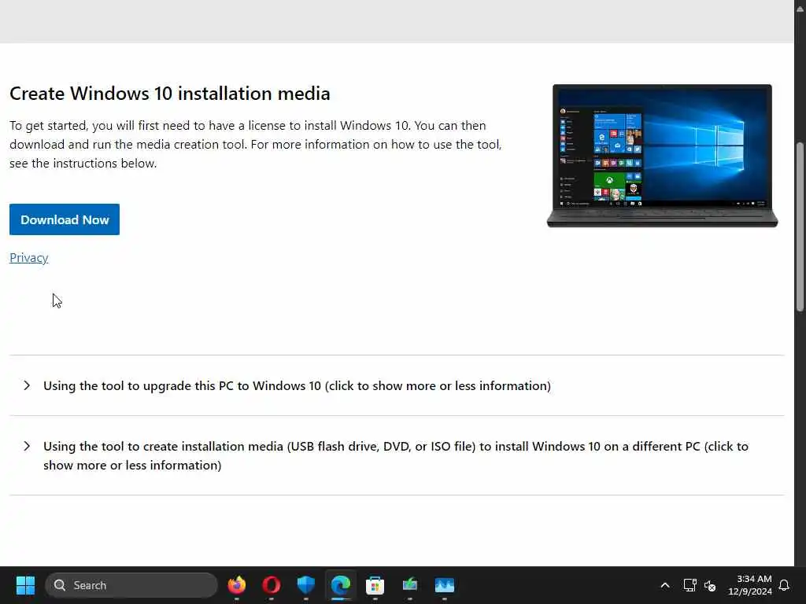
Task: Click the 'To get started' intro paragraph
Action: pos(256,145)
